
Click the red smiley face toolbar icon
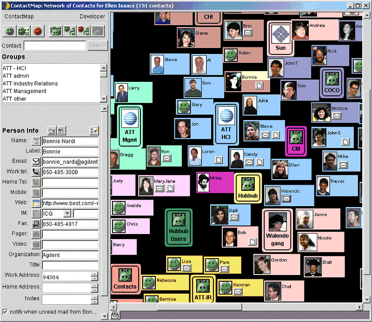click(38, 31)
